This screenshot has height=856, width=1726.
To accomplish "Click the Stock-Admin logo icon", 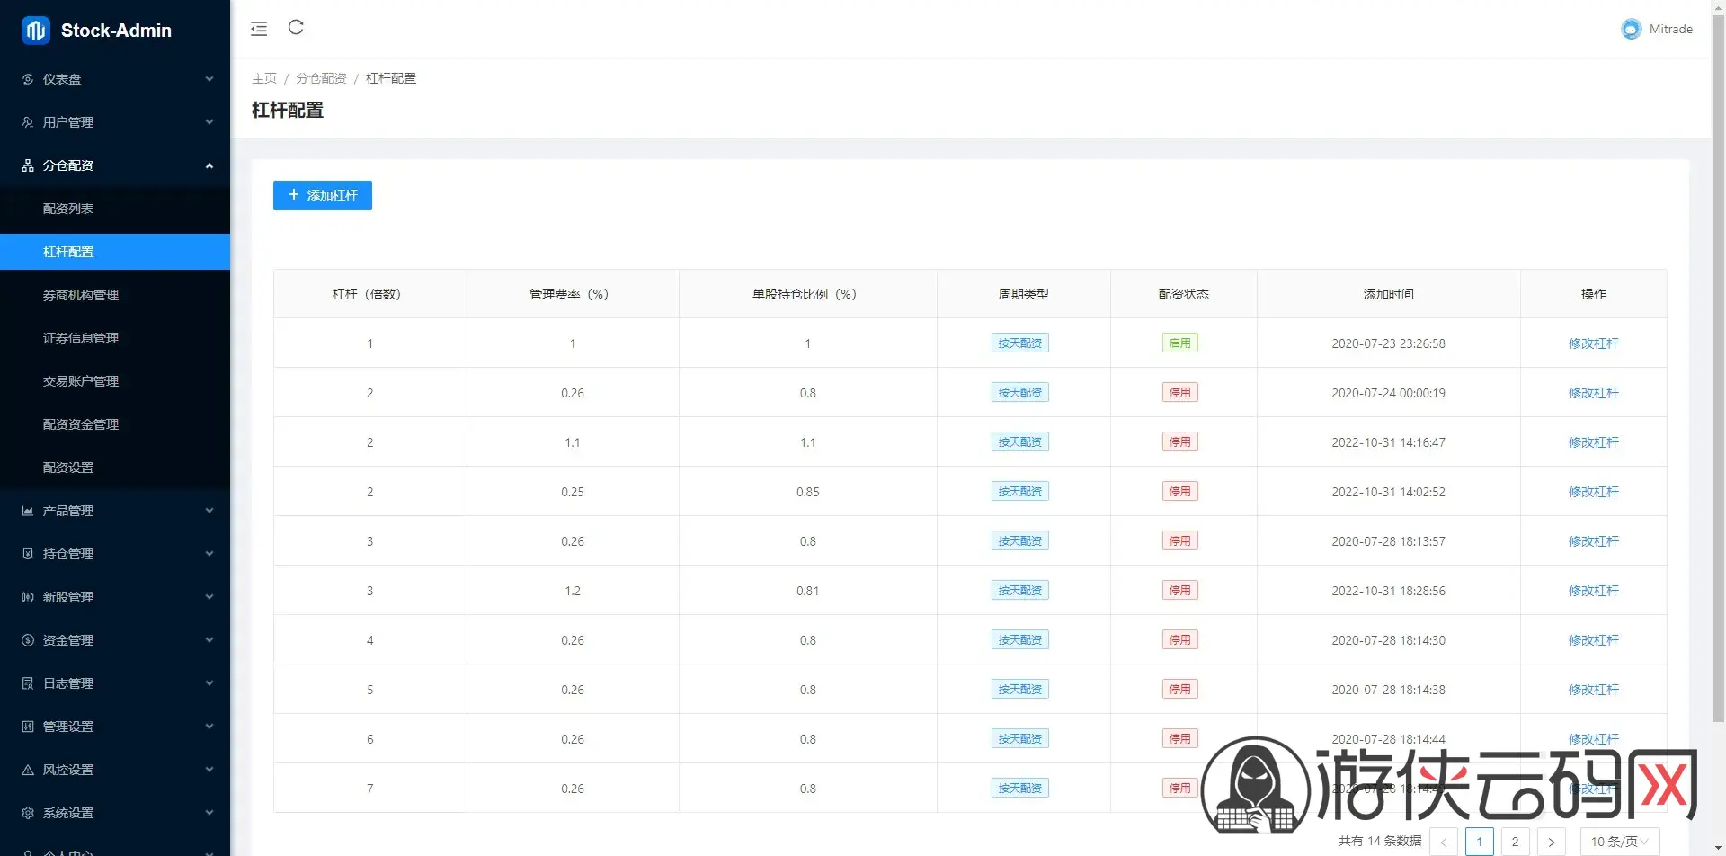I will pyautogui.click(x=36, y=31).
